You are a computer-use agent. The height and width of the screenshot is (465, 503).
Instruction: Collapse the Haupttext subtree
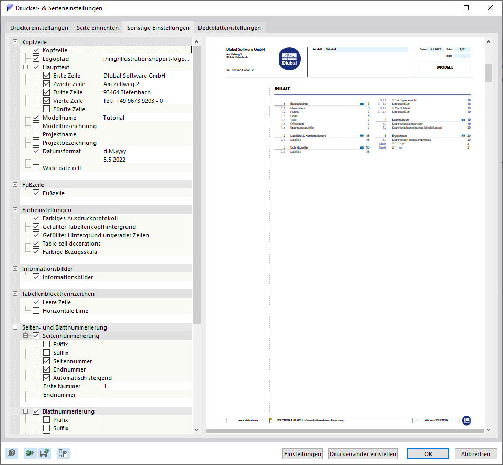click(25, 67)
